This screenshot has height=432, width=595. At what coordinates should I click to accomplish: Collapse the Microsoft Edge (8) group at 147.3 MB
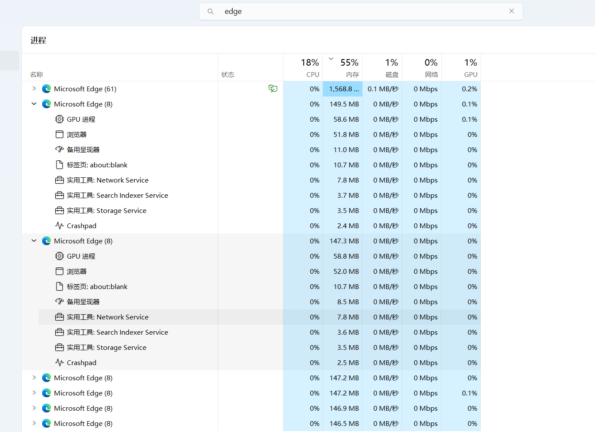point(34,241)
